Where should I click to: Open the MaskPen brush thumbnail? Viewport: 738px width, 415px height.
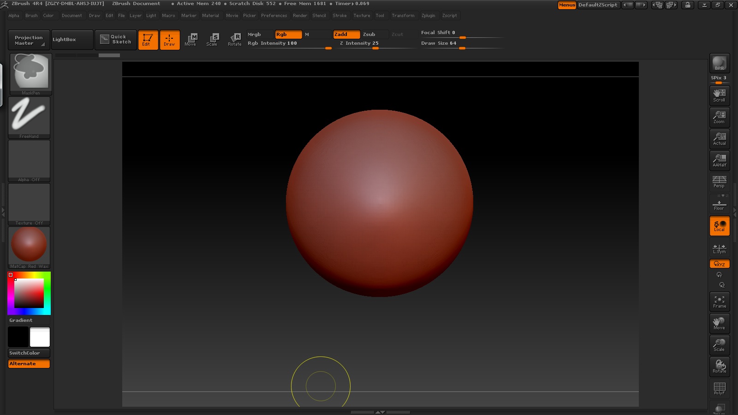pyautogui.click(x=31, y=74)
